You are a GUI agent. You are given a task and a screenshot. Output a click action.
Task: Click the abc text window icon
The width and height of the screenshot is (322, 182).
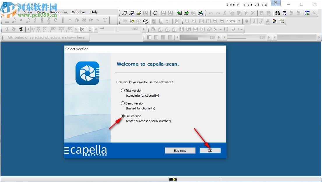(307, 13)
